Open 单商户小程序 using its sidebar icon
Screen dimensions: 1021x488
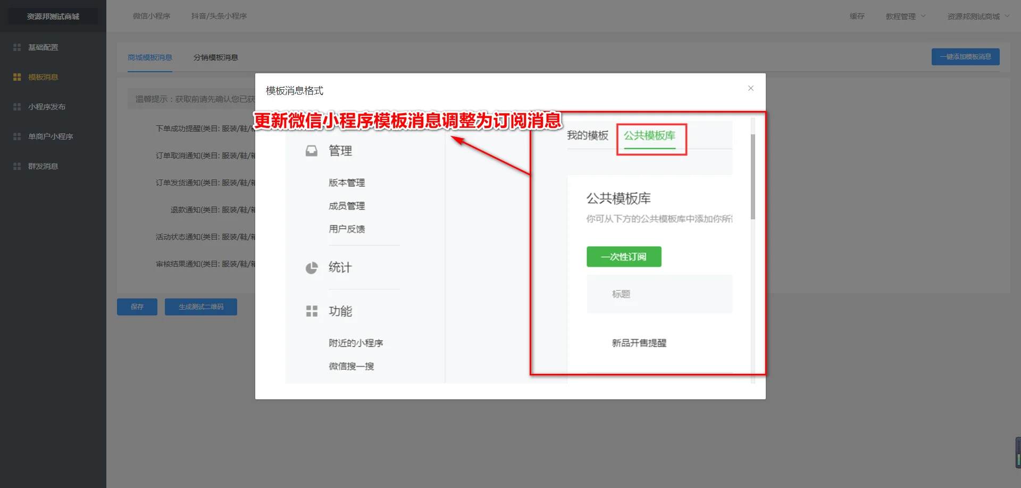17,136
